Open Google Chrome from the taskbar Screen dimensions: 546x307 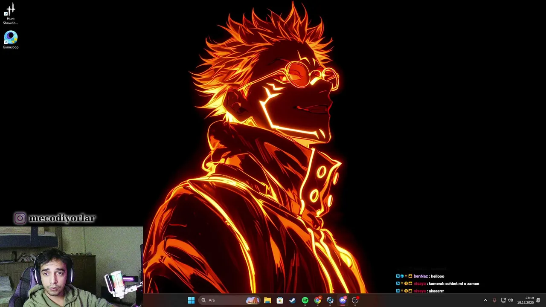pyautogui.click(x=317, y=300)
